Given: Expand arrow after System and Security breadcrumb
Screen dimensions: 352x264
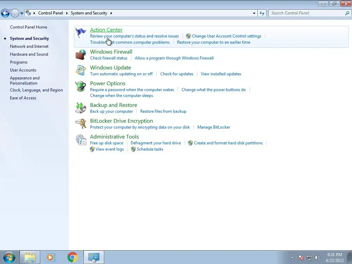Looking at the screenshot, I should 111,13.
